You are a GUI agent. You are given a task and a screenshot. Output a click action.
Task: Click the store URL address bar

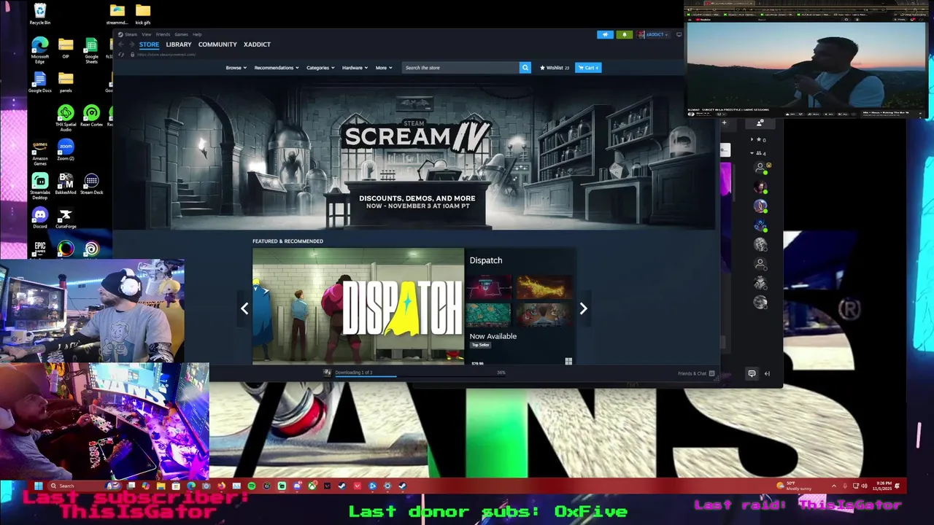click(x=166, y=55)
